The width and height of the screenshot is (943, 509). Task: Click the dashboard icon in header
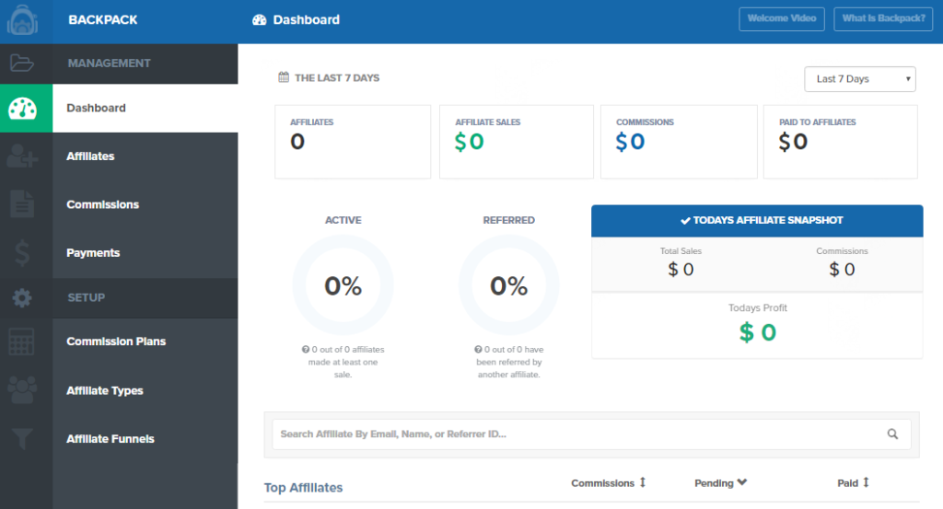[x=259, y=20]
